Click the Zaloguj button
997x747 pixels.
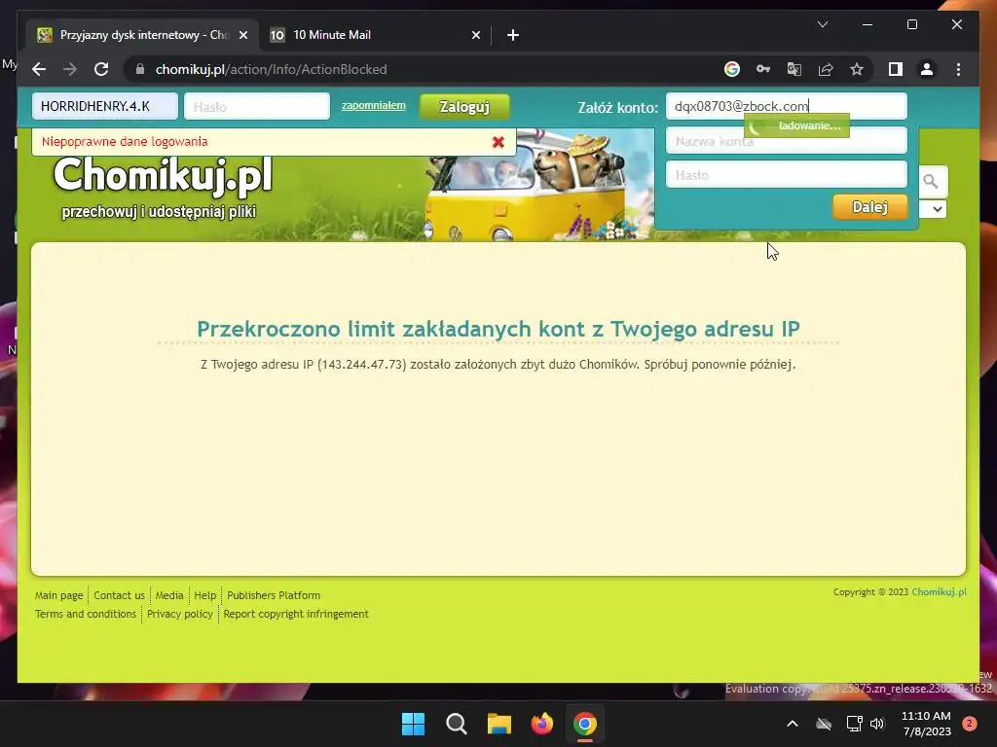click(464, 107)
